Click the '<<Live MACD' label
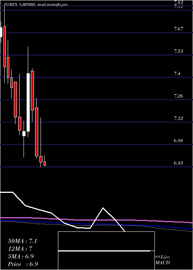Image resolution: width=193 pixels, height=270 pixels. coord(163,260)
